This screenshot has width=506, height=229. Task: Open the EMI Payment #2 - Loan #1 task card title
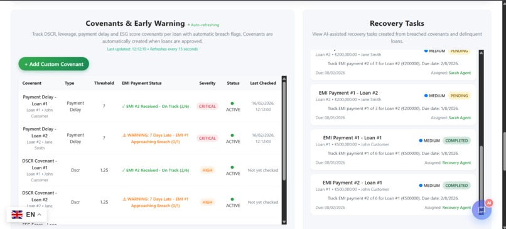click(352, 183)
